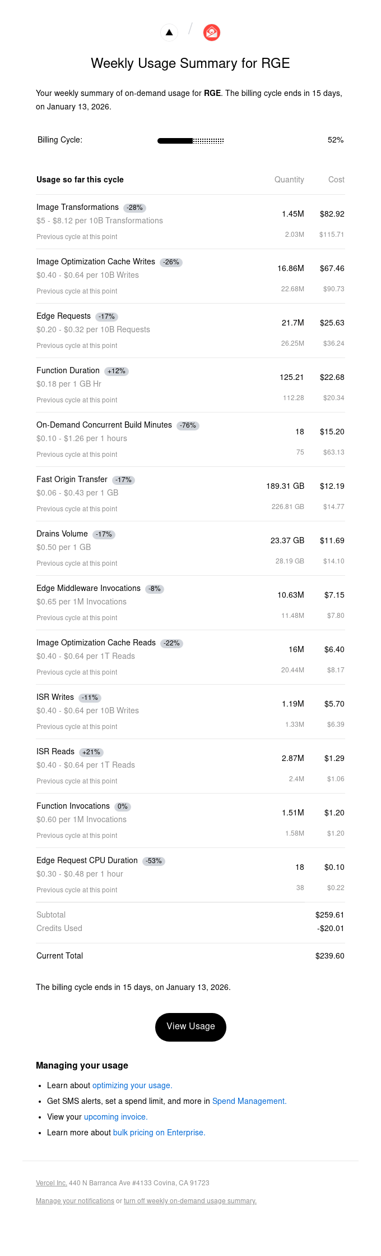381x1256 pixels.
Task: Click the Vercel Inc. footer link
Action: coord(51,1182)
